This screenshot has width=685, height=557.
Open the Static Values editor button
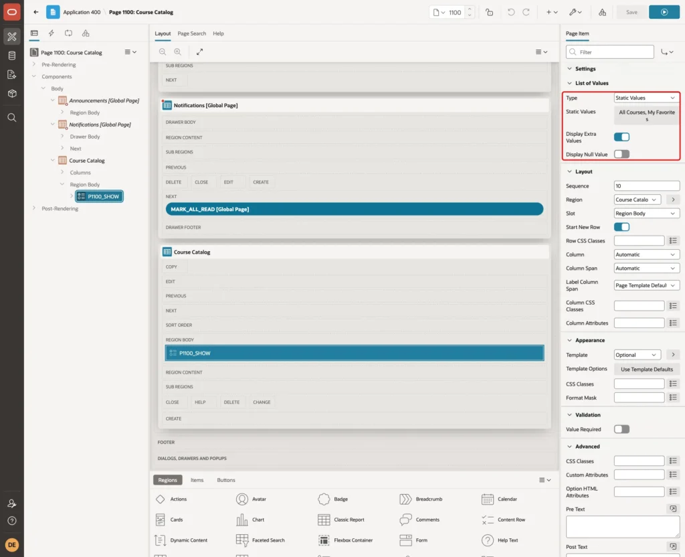[647, 115]
